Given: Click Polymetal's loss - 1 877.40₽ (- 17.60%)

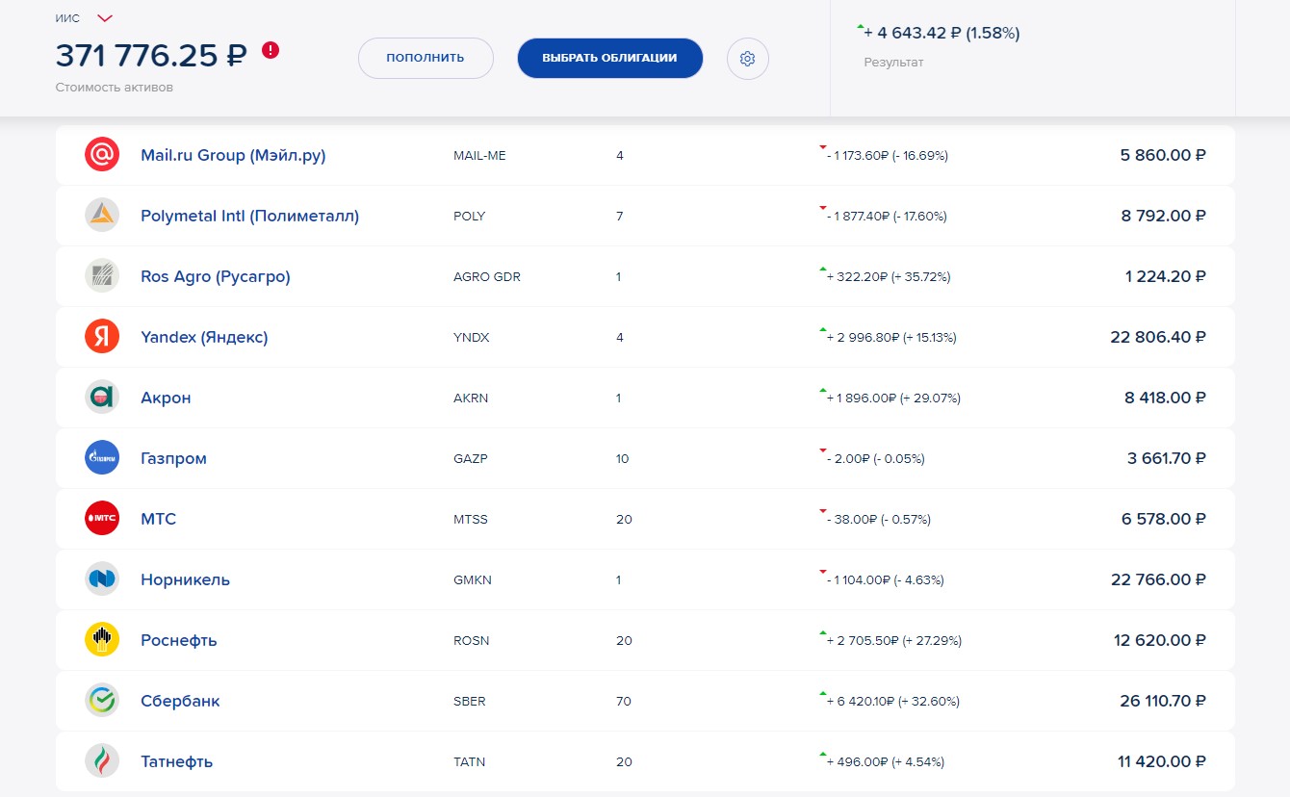Looking at the screenshot, I should tap(887, 216).
